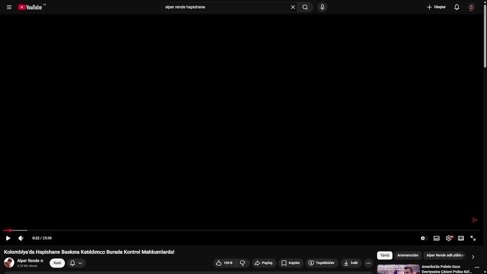This screenshot has width=487, height=274.
Task: Open player settings gear
Action: [449, 238]
